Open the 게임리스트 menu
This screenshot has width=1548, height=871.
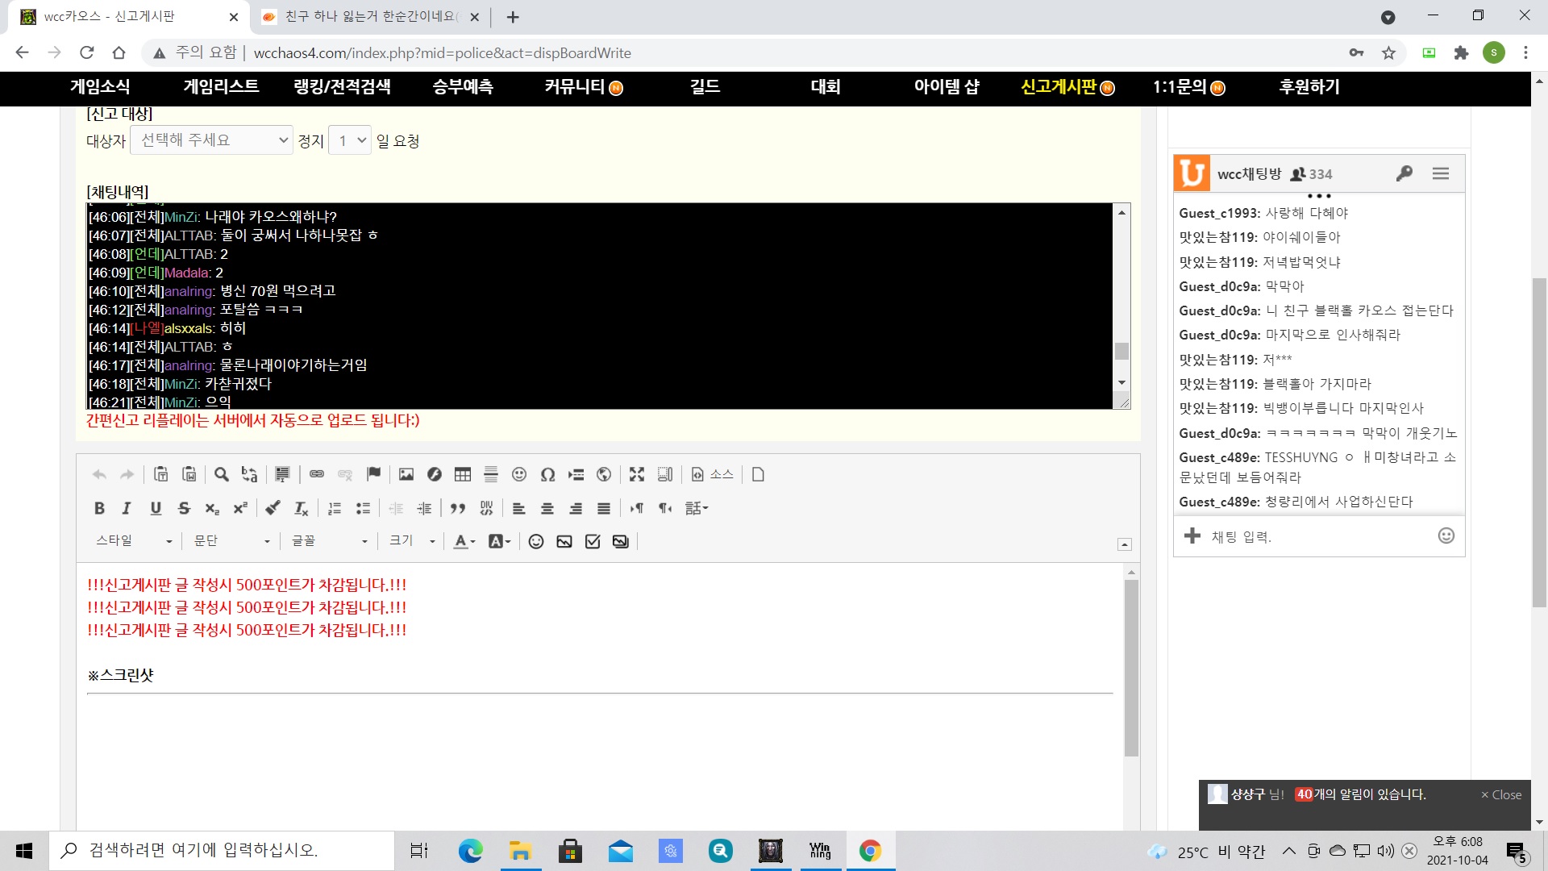[221, 87]
